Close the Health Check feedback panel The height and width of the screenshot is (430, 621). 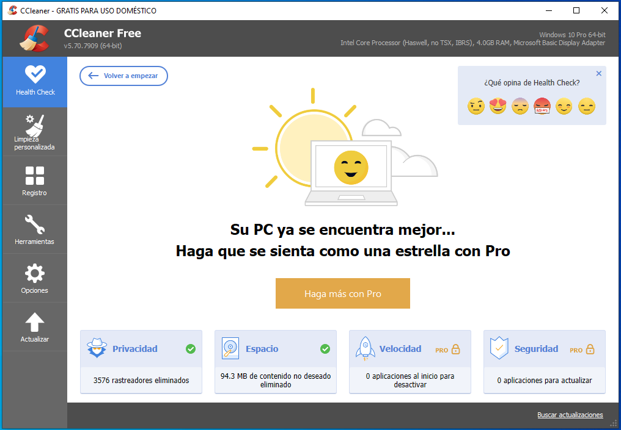(599, 74)
